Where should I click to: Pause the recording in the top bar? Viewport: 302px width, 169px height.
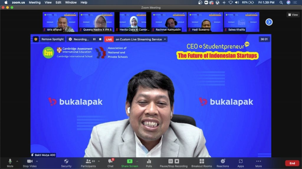(94, 39)
